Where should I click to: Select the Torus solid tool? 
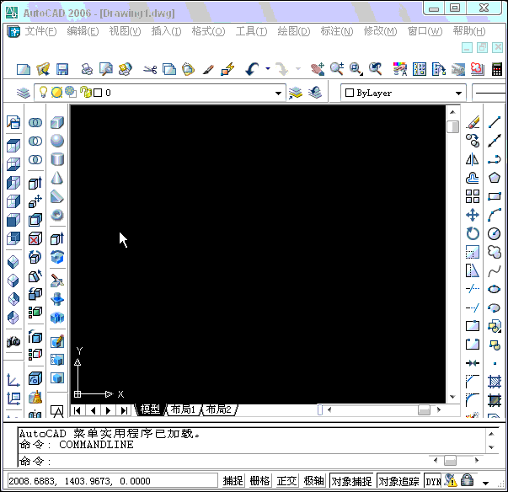(x=57, y=215)
